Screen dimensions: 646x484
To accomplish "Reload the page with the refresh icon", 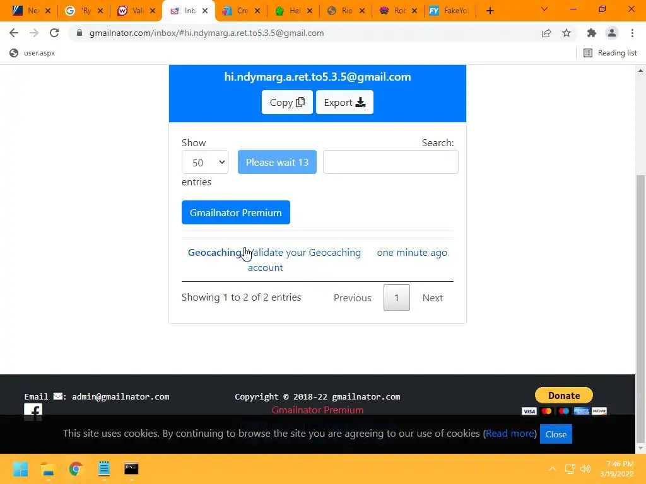I will (54, 33).
